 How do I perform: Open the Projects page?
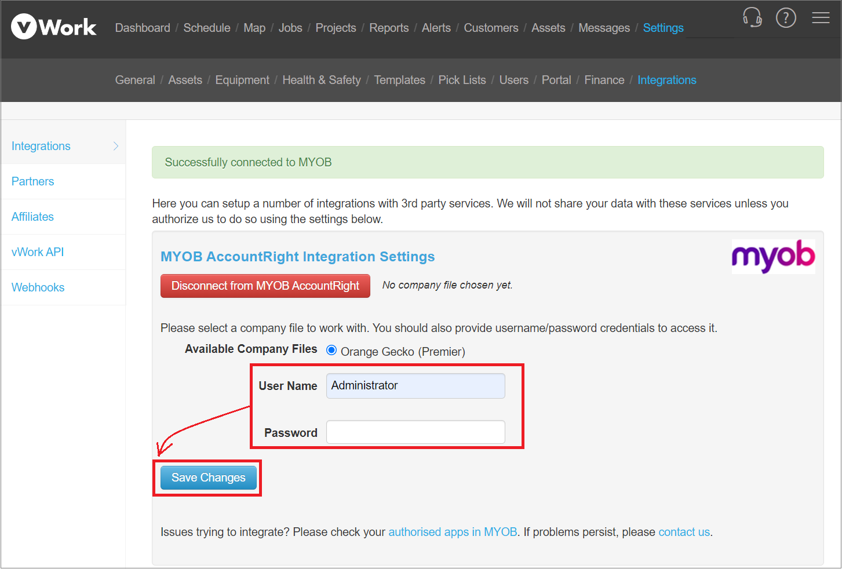(x=336, y=28)
